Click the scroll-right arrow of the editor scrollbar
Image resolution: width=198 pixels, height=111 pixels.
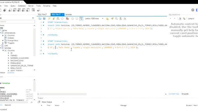click(x=166, y=94)
